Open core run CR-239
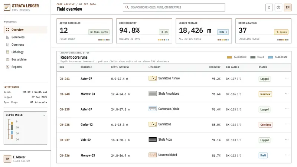This screenshot has height=167, width=297. 65,109
